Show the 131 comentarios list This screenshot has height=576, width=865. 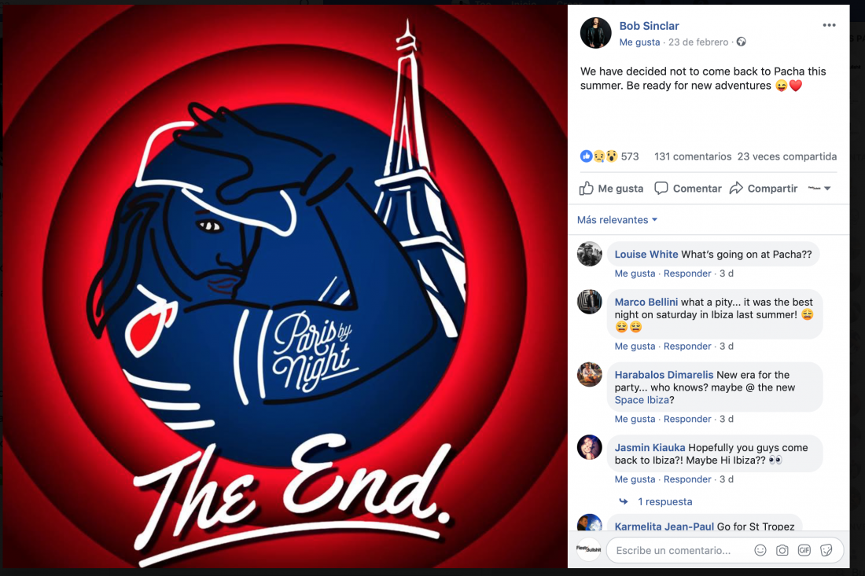[693, 156]
